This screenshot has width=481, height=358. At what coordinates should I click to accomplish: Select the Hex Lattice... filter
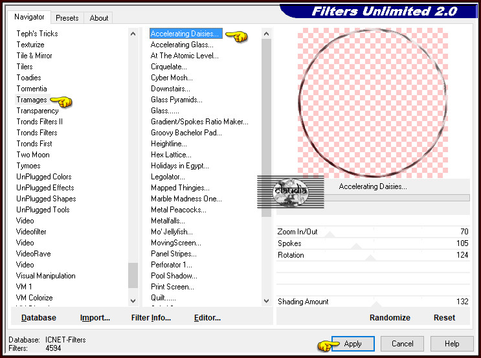tap(171, 155)
